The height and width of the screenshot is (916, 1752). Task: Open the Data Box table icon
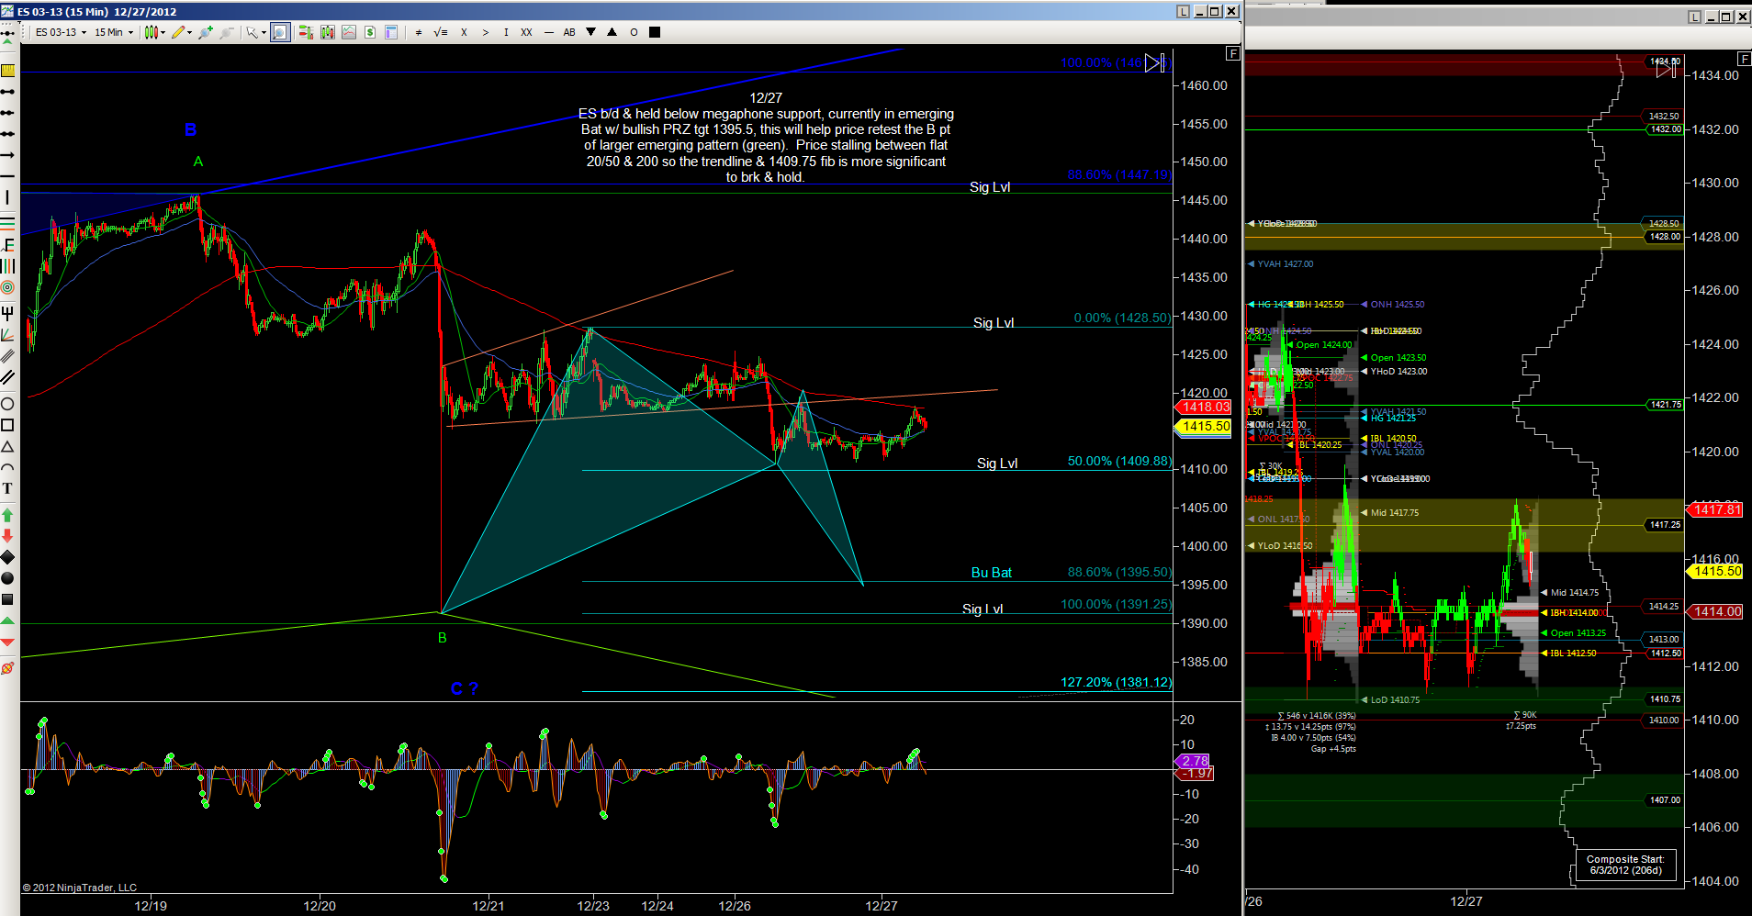click(391, 32)
